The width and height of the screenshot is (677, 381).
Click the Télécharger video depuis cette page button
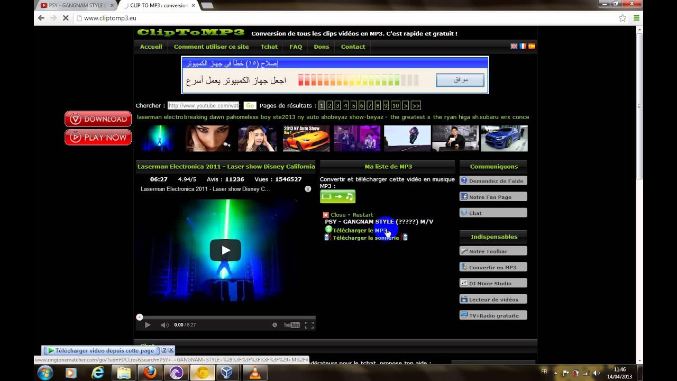(100, 350)
